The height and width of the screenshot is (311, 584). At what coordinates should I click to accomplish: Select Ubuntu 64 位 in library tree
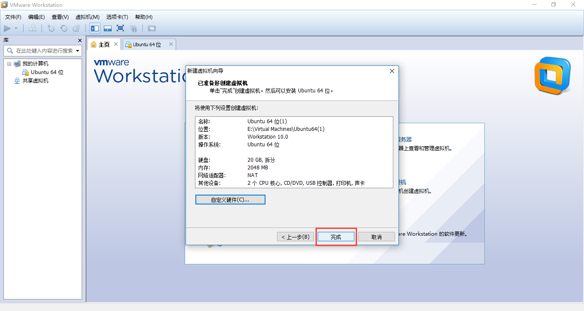47,72
